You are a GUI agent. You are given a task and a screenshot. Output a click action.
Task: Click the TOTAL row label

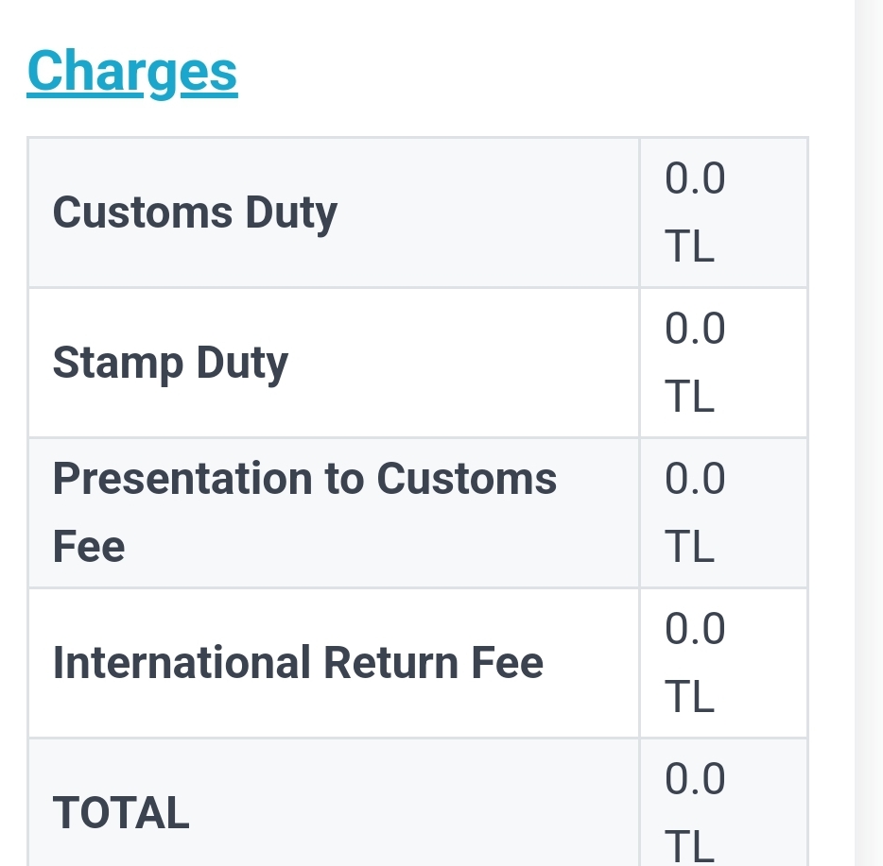(121, 813)
